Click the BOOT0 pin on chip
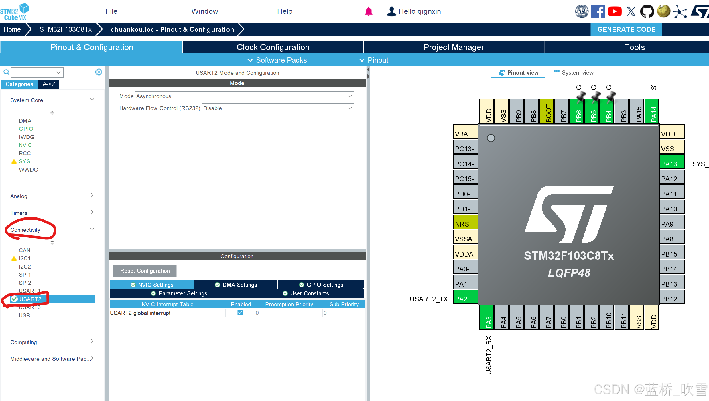The height and width of the screenshot is (401, 709). coord(546,111)
